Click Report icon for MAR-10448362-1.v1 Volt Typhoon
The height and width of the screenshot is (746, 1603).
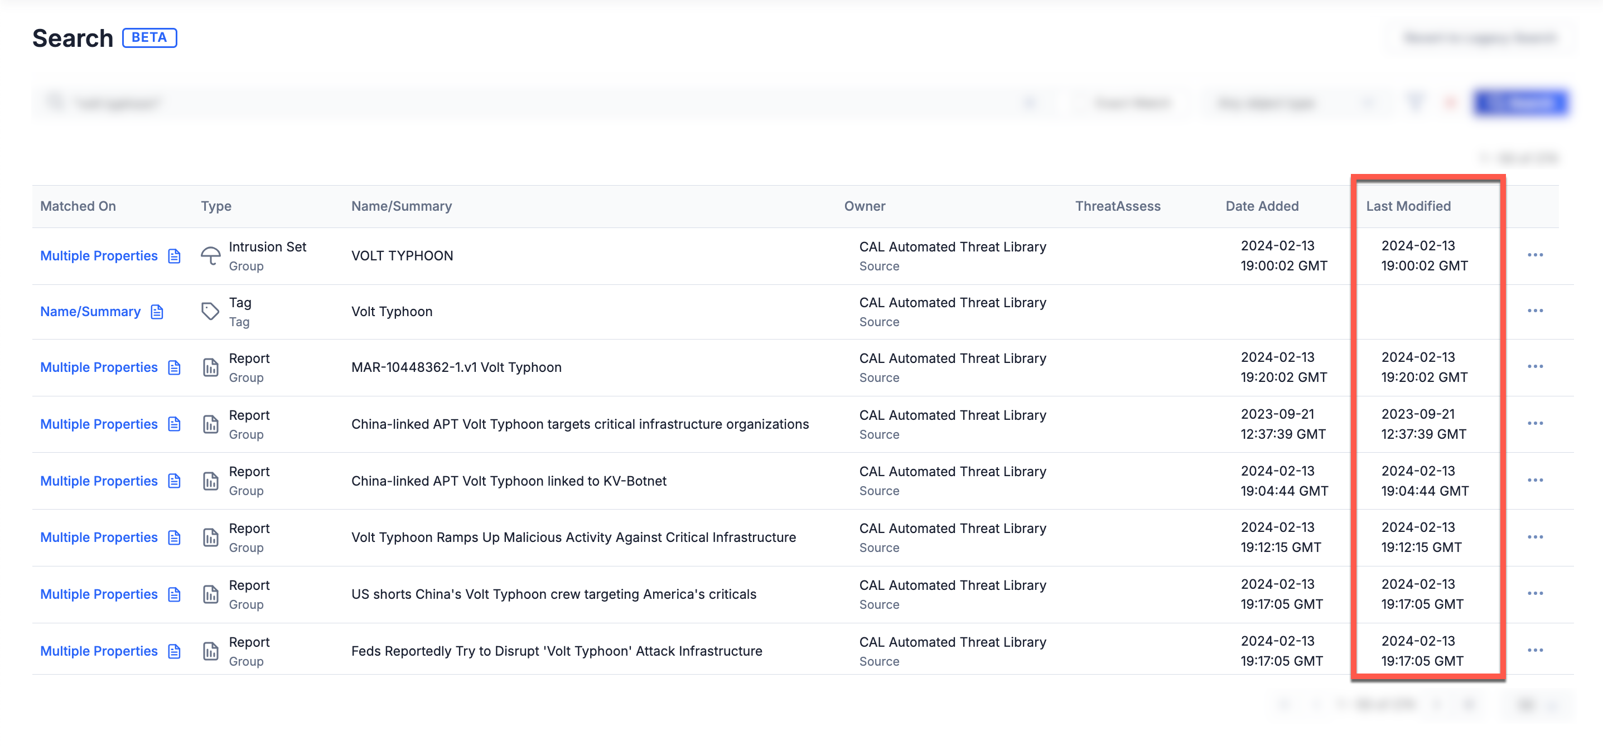click(x=211, y=368)
